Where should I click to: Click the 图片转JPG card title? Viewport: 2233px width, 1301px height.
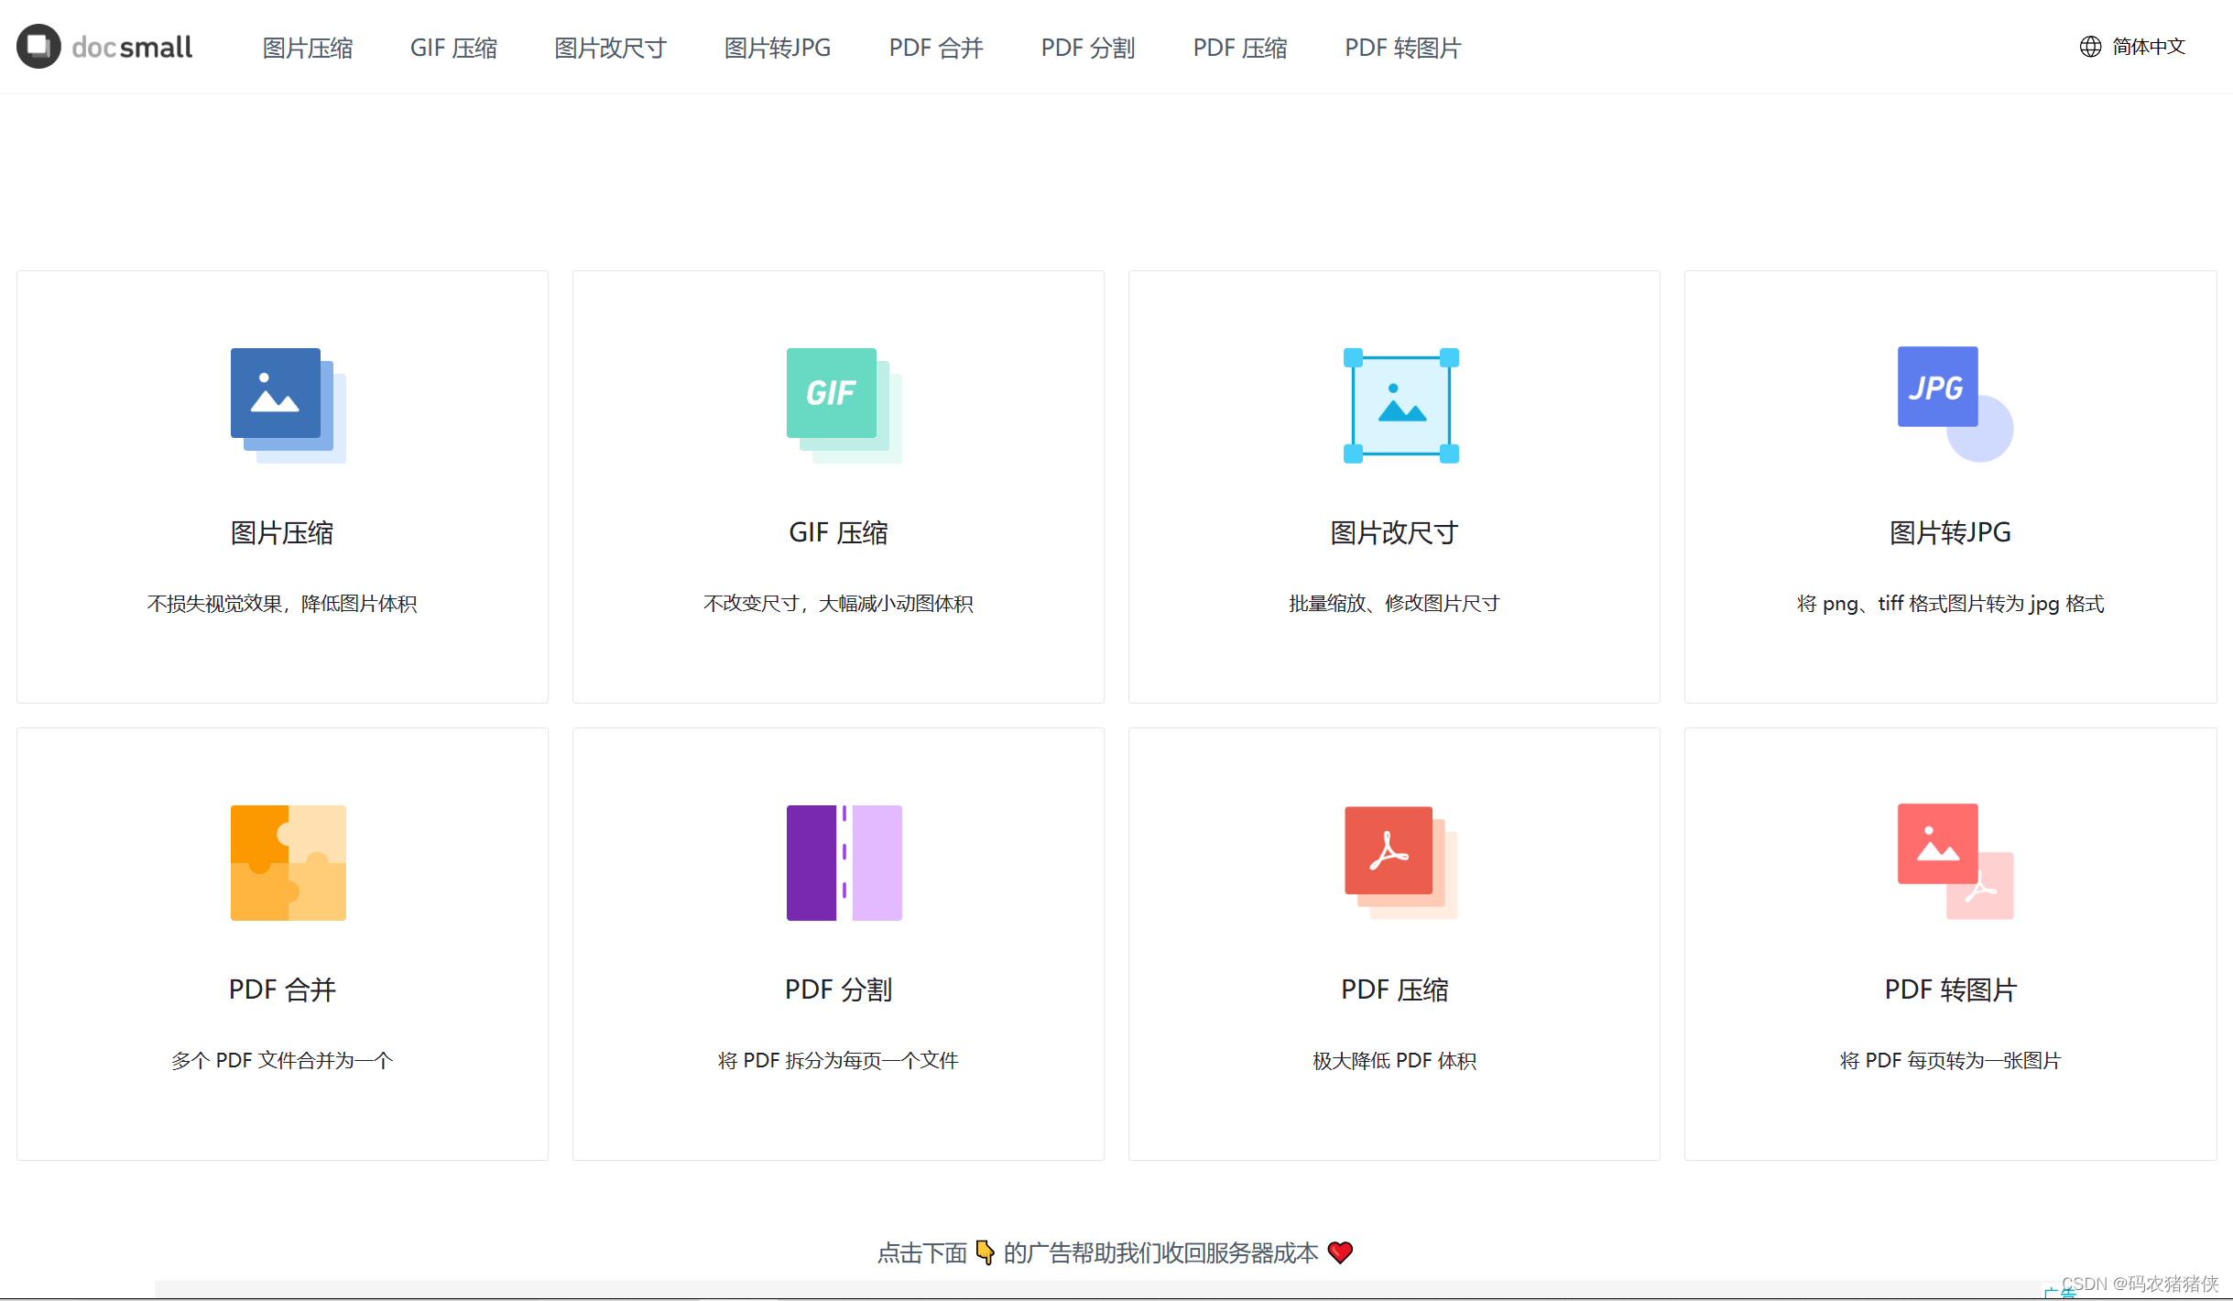point(1950,532)
